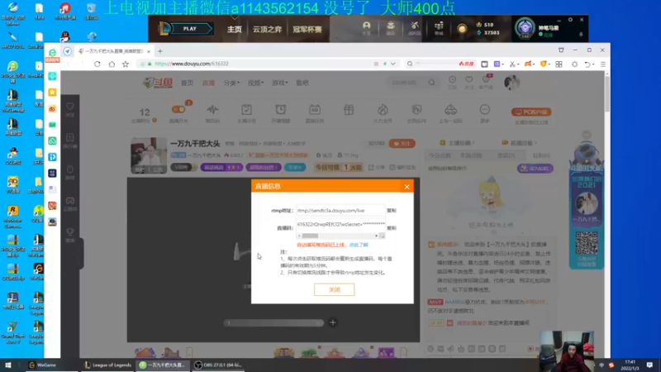Open the 鱼吧 nav item

pyautogui.click(x=302, y=83)
